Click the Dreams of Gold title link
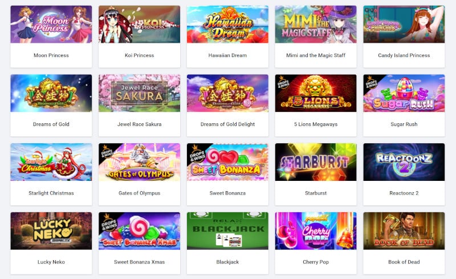The image size is (456, 279). click(x=51, y=124)
